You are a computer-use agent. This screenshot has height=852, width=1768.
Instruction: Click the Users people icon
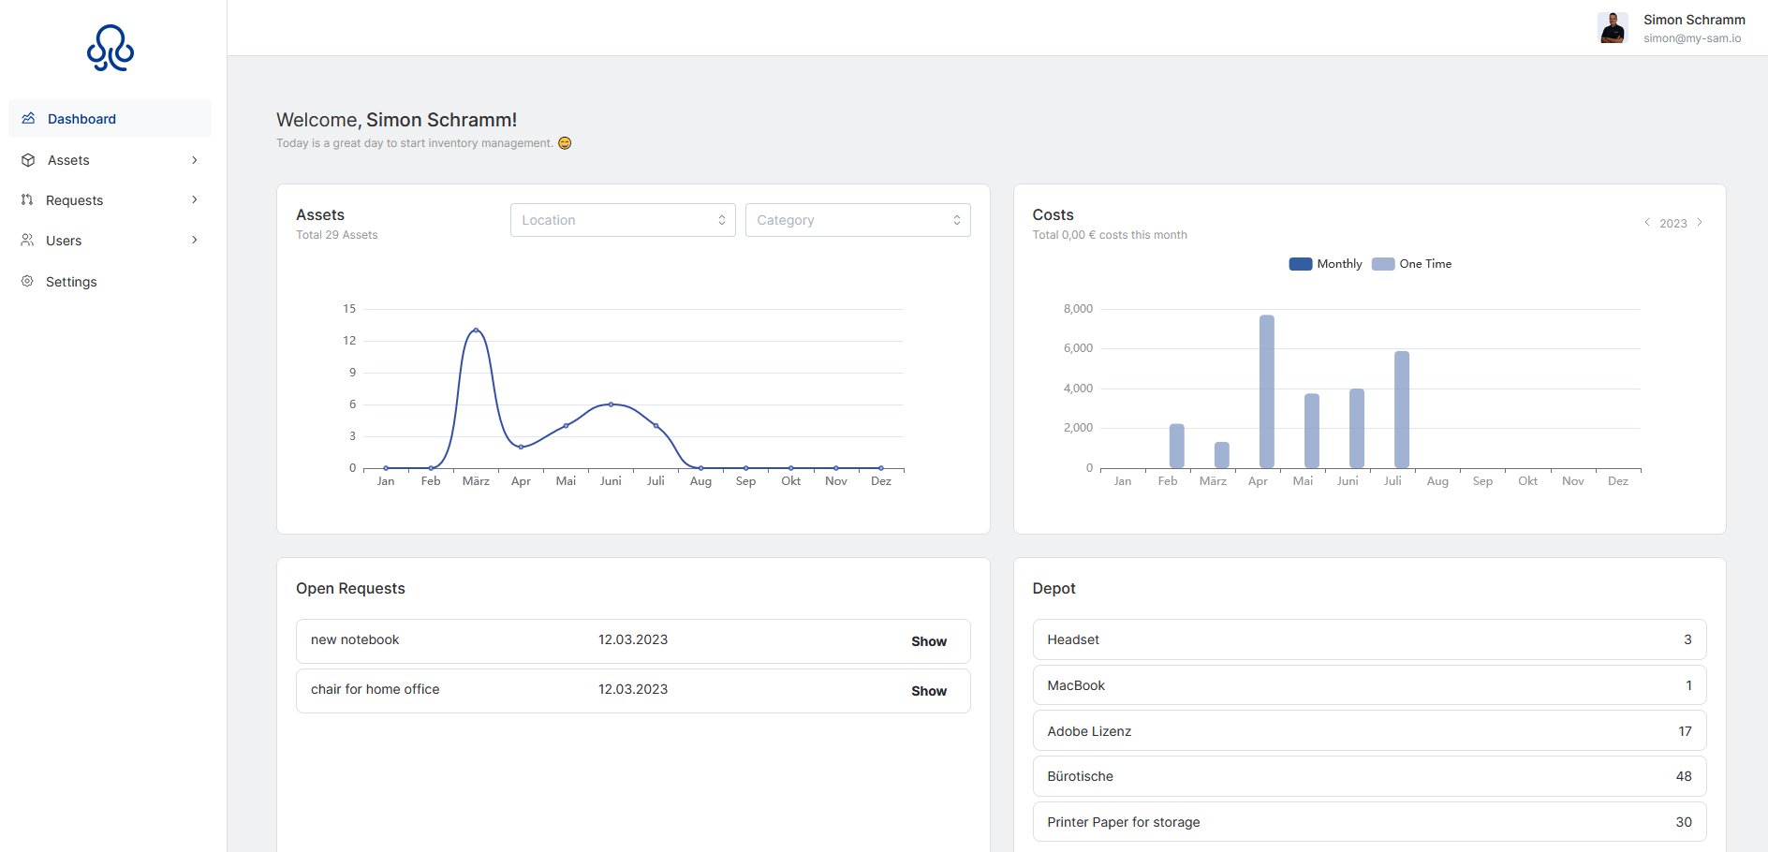(27, 241)
